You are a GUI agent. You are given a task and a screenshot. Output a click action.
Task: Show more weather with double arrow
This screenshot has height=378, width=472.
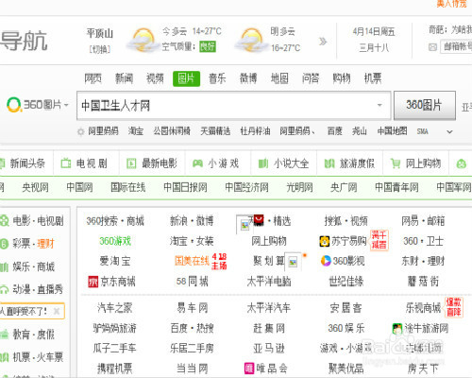point(323,42)
